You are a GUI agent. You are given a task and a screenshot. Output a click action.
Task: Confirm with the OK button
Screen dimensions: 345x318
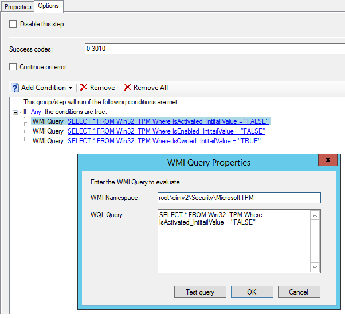[252, 292]
